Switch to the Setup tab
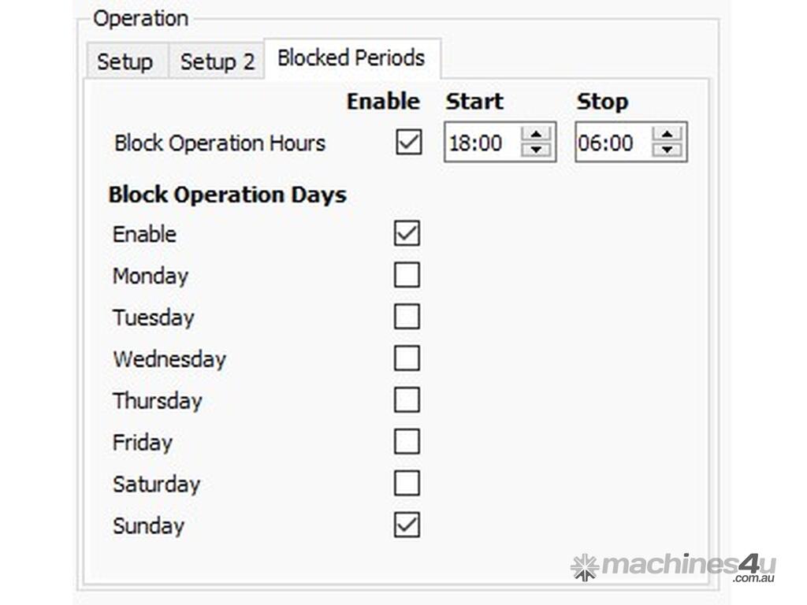The height and width of the screenshot is (605, 807). tap(125, 62)
